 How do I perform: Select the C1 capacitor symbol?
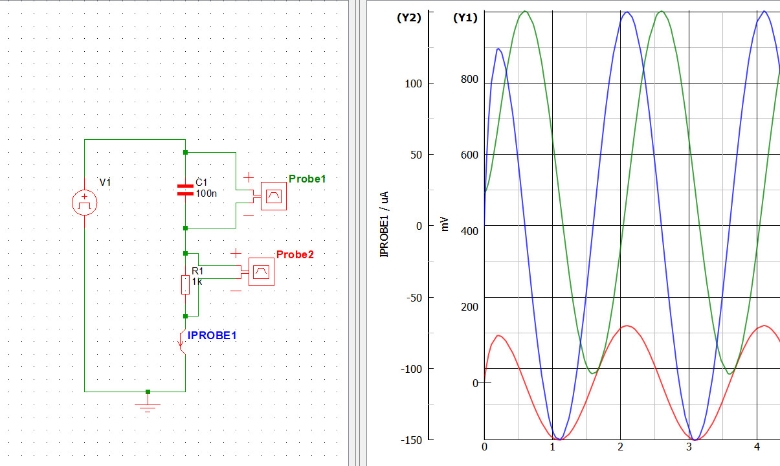(185, 190)
